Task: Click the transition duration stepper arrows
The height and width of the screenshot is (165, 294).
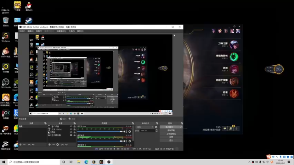Action: [x=157, y=131]
